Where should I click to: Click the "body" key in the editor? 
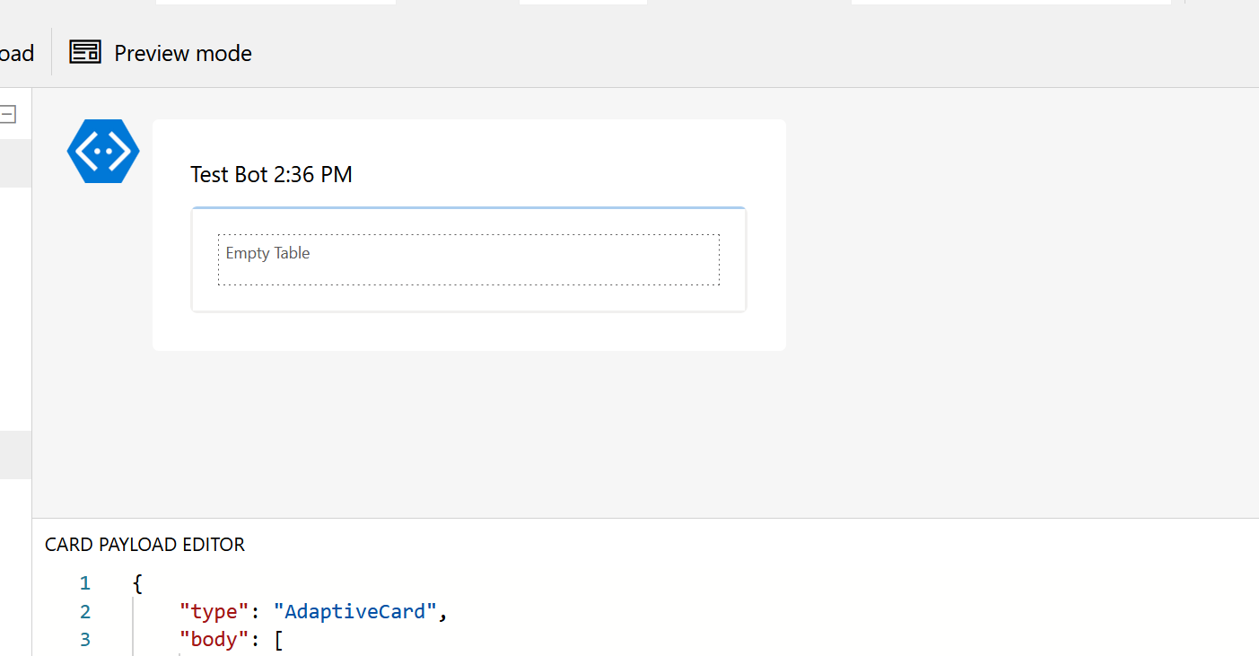click(214, 640)
